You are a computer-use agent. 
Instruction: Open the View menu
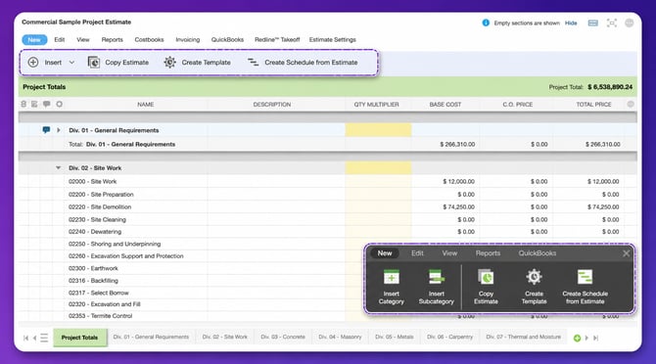[x=83, y=40]
